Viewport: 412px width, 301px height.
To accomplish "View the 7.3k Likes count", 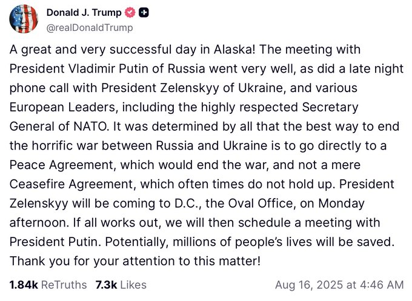I will [x=106, y=285].
